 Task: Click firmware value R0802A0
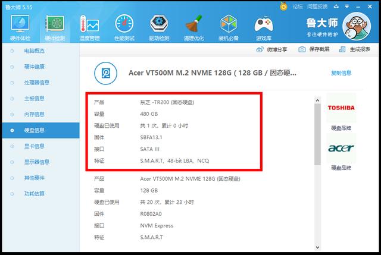pyautogui.click(x=151, y=214)
